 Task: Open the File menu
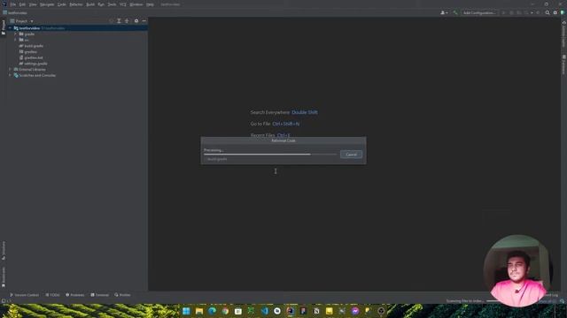click(x=13, y=4)
